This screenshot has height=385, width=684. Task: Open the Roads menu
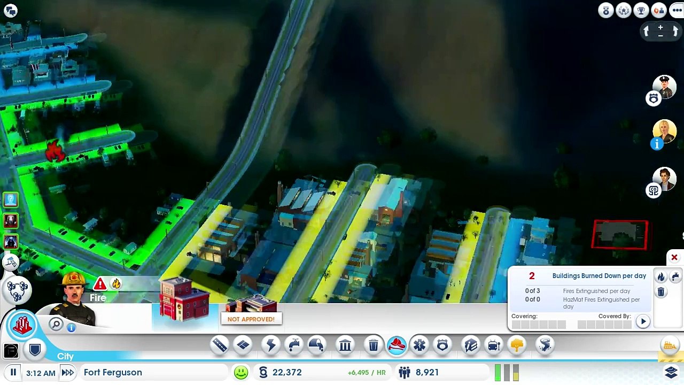click(219, 345)
